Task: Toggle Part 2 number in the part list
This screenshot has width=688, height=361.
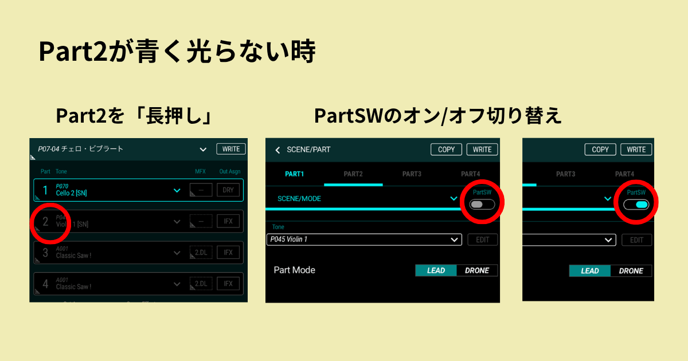Action: 45,222
